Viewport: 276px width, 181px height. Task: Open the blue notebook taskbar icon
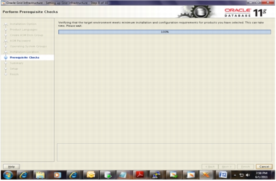123,175
